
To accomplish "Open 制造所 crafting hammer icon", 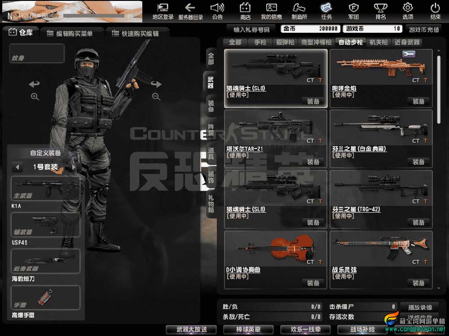I will click(299, 12).
